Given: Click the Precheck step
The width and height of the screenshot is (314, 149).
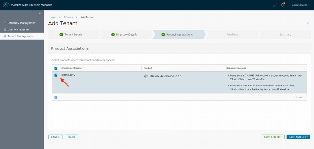Looking at the screenshot, I should tap(232, 34).
